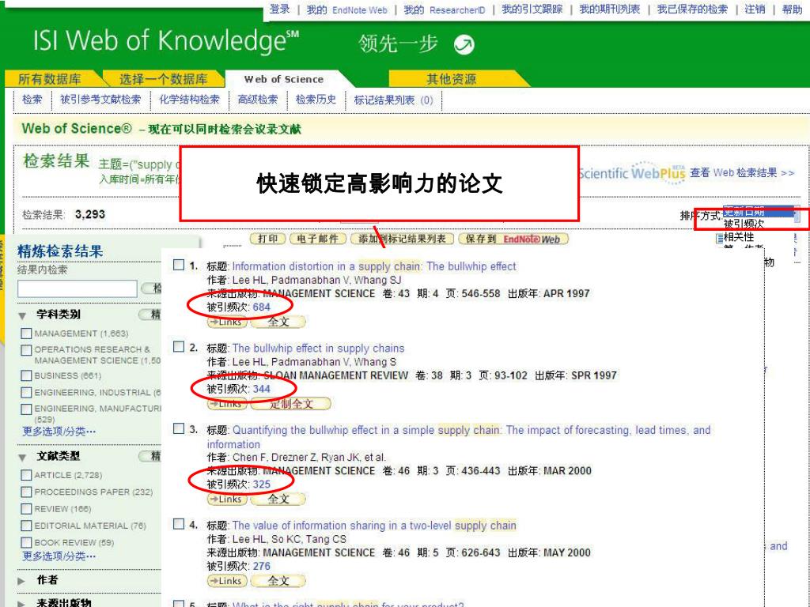Switch to Web of Science tab
810x607 pixels.
[284, 79]
